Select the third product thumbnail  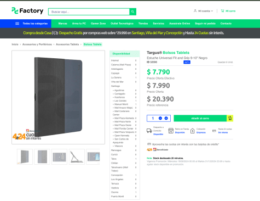coord(59,157)
